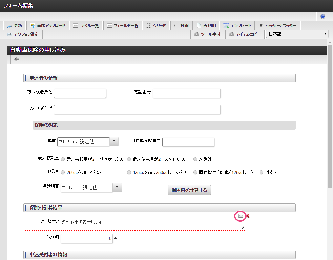Image resolution: width=333 pixels, height=260 pixels.
Task: Click the vertical scrollbar on the right
Action: click(x=330, y=115)
